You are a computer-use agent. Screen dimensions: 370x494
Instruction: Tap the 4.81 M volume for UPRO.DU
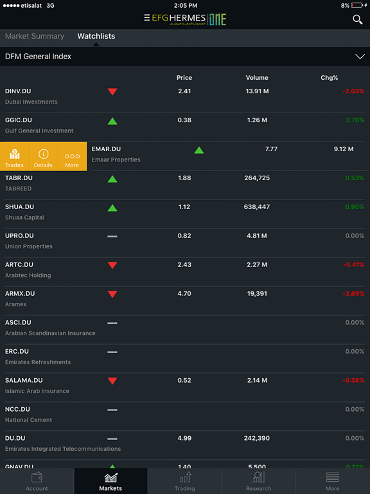coord(257,236)
